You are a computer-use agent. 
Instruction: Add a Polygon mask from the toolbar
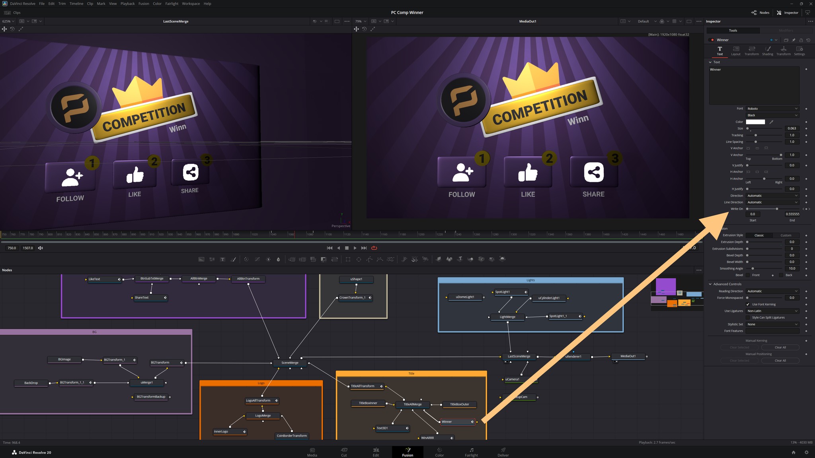[369, 259]
